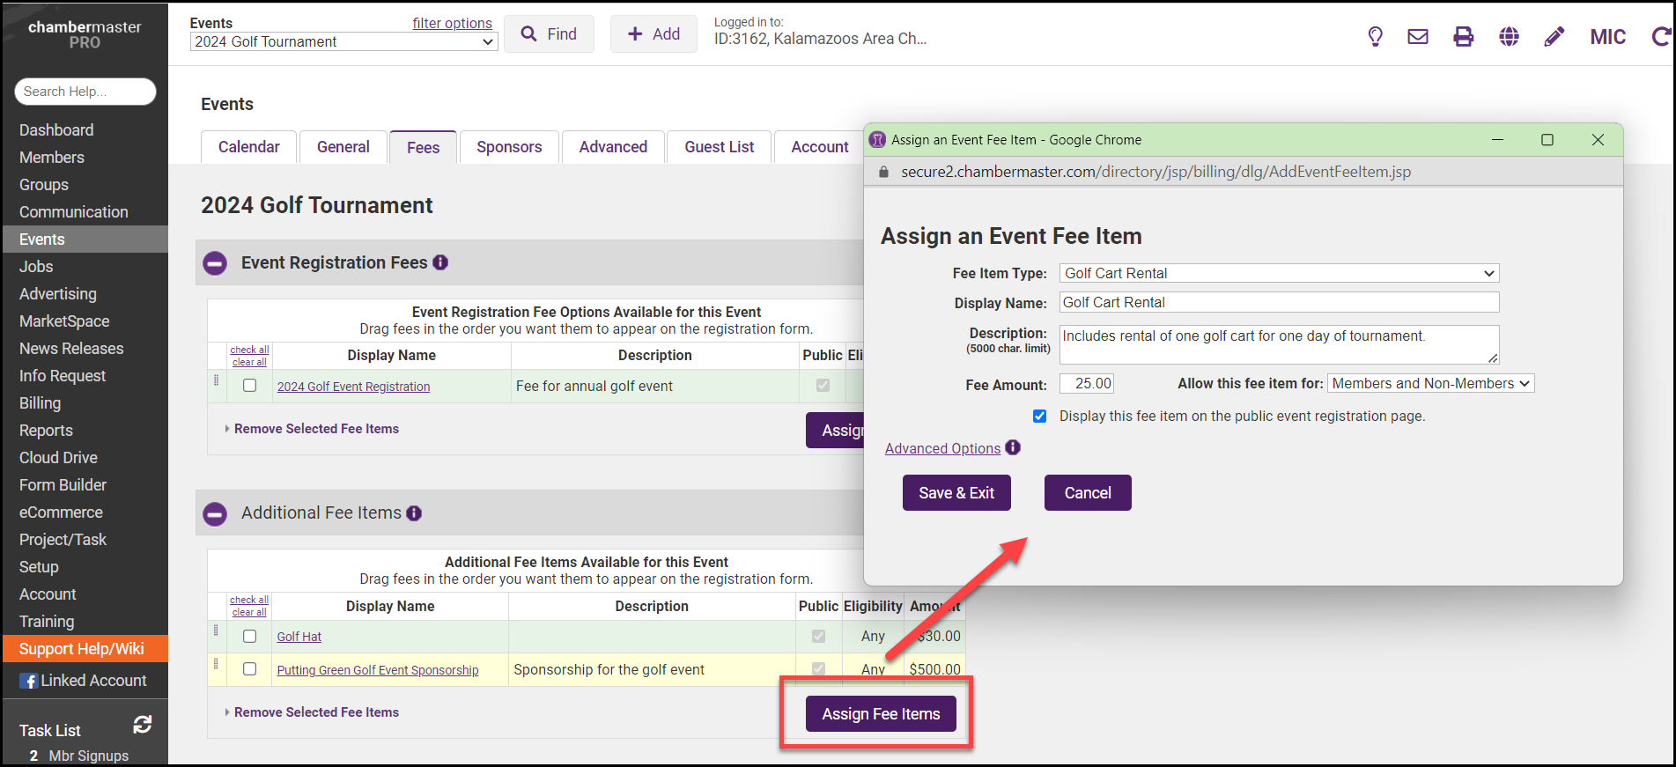Uncheck display on public registration page checkbox
This screenshot has height=767, width=1676.
pos(1040,416)
